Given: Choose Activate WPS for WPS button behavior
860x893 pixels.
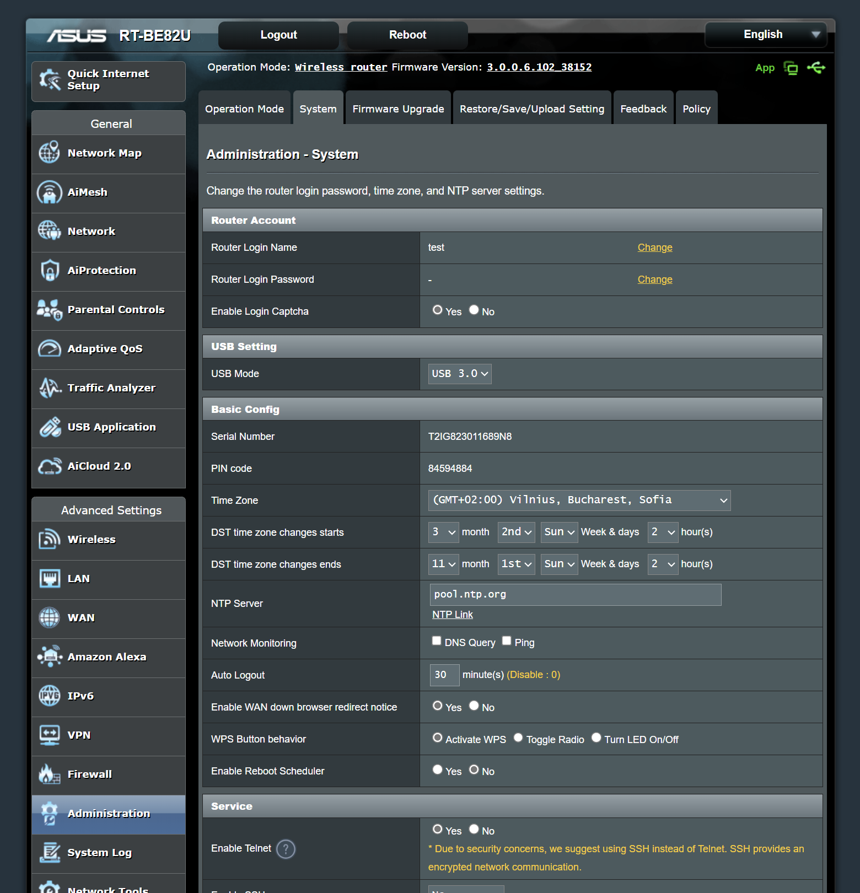Looking at the screenshot, I should tap(438, 738).
